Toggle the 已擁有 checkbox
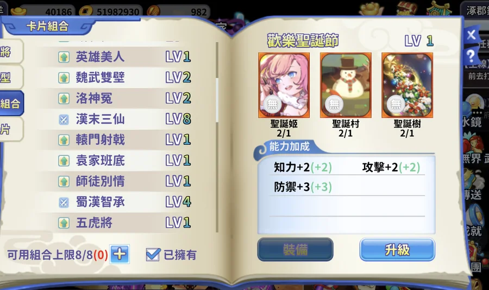 153,255
